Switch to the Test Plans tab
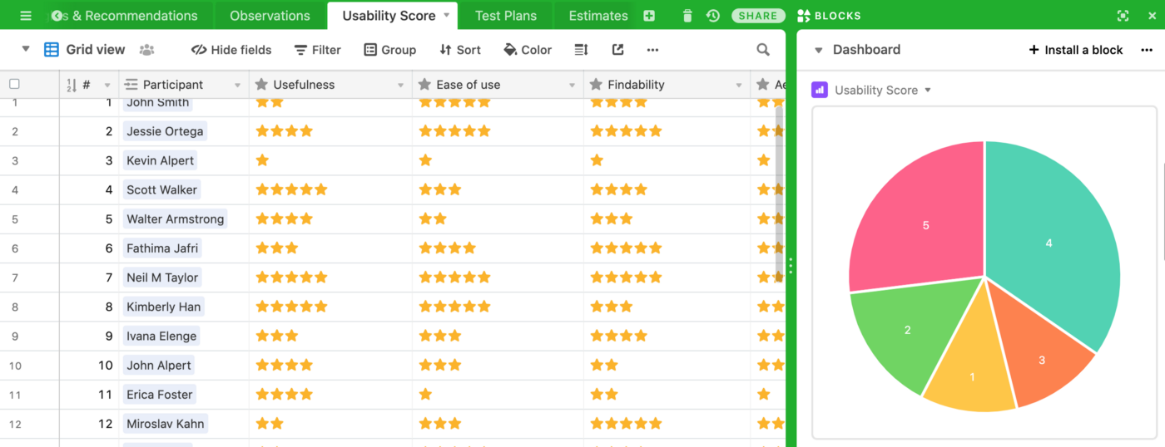Screen dimensions: 1165x447 505,16
